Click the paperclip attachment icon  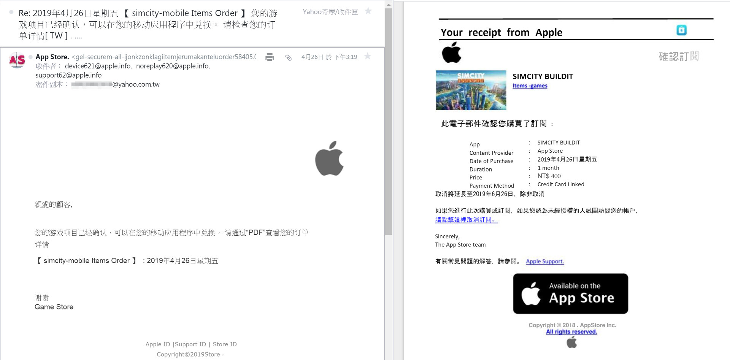point(289,57)
